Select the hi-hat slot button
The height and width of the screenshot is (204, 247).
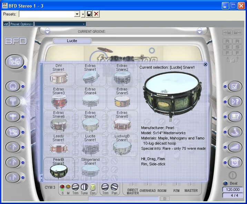pos(13,117)
